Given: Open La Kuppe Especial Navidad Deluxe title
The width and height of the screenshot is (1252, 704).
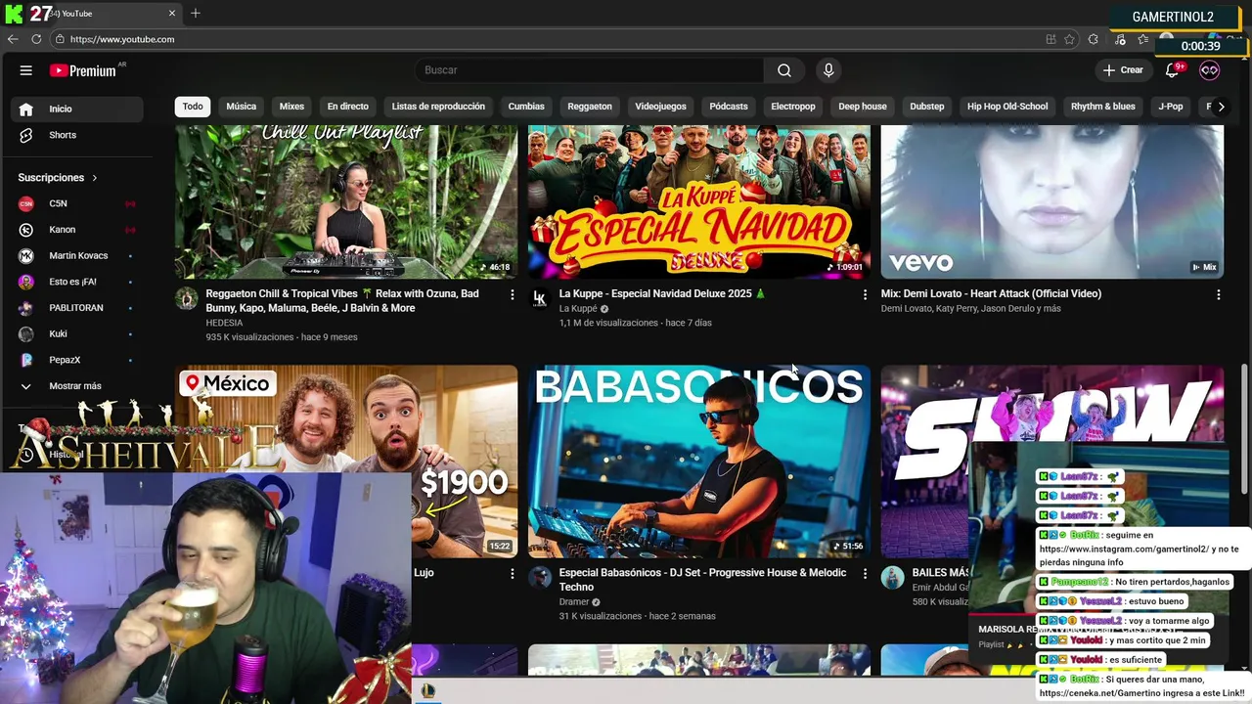Looking at the screenshot, I should [x=662, y=294].
